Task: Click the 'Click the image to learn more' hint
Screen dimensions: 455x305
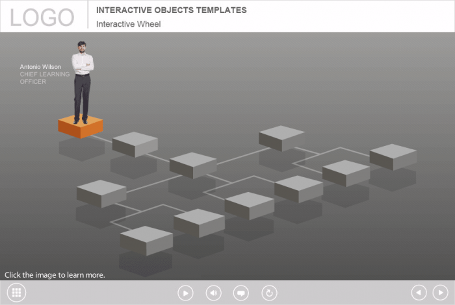Action: coord(55,275)
